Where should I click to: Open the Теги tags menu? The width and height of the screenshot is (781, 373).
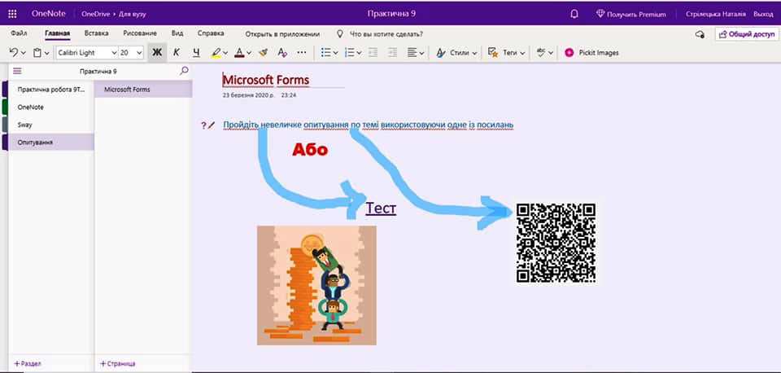pos(507,52)
